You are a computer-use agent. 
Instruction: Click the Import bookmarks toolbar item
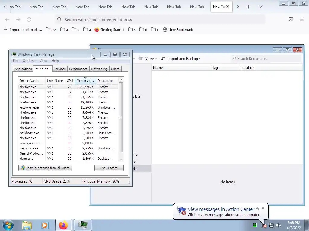23,30
